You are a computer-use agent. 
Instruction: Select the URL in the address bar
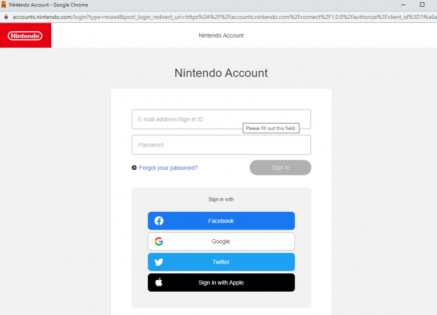click(x=224, y=17)
